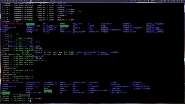The width and height of the screenshot is (185, 104).
Task: Click my_directory in the mkdir command
Action: [x=27, y=78]
